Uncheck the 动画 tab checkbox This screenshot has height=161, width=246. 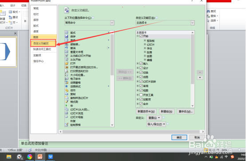tap(141, 77)
